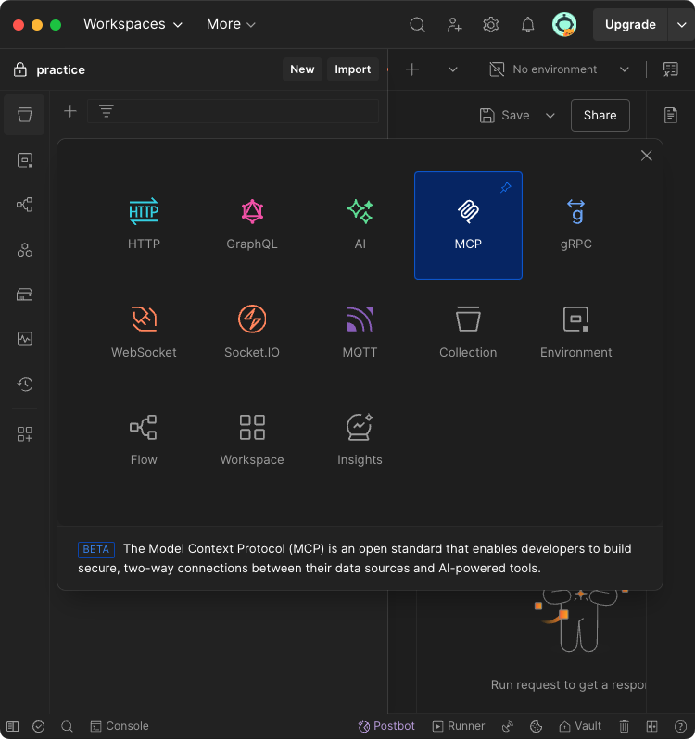Save the current request
Viewport: 695px width, 739px height.
click(x=504, y=116)
